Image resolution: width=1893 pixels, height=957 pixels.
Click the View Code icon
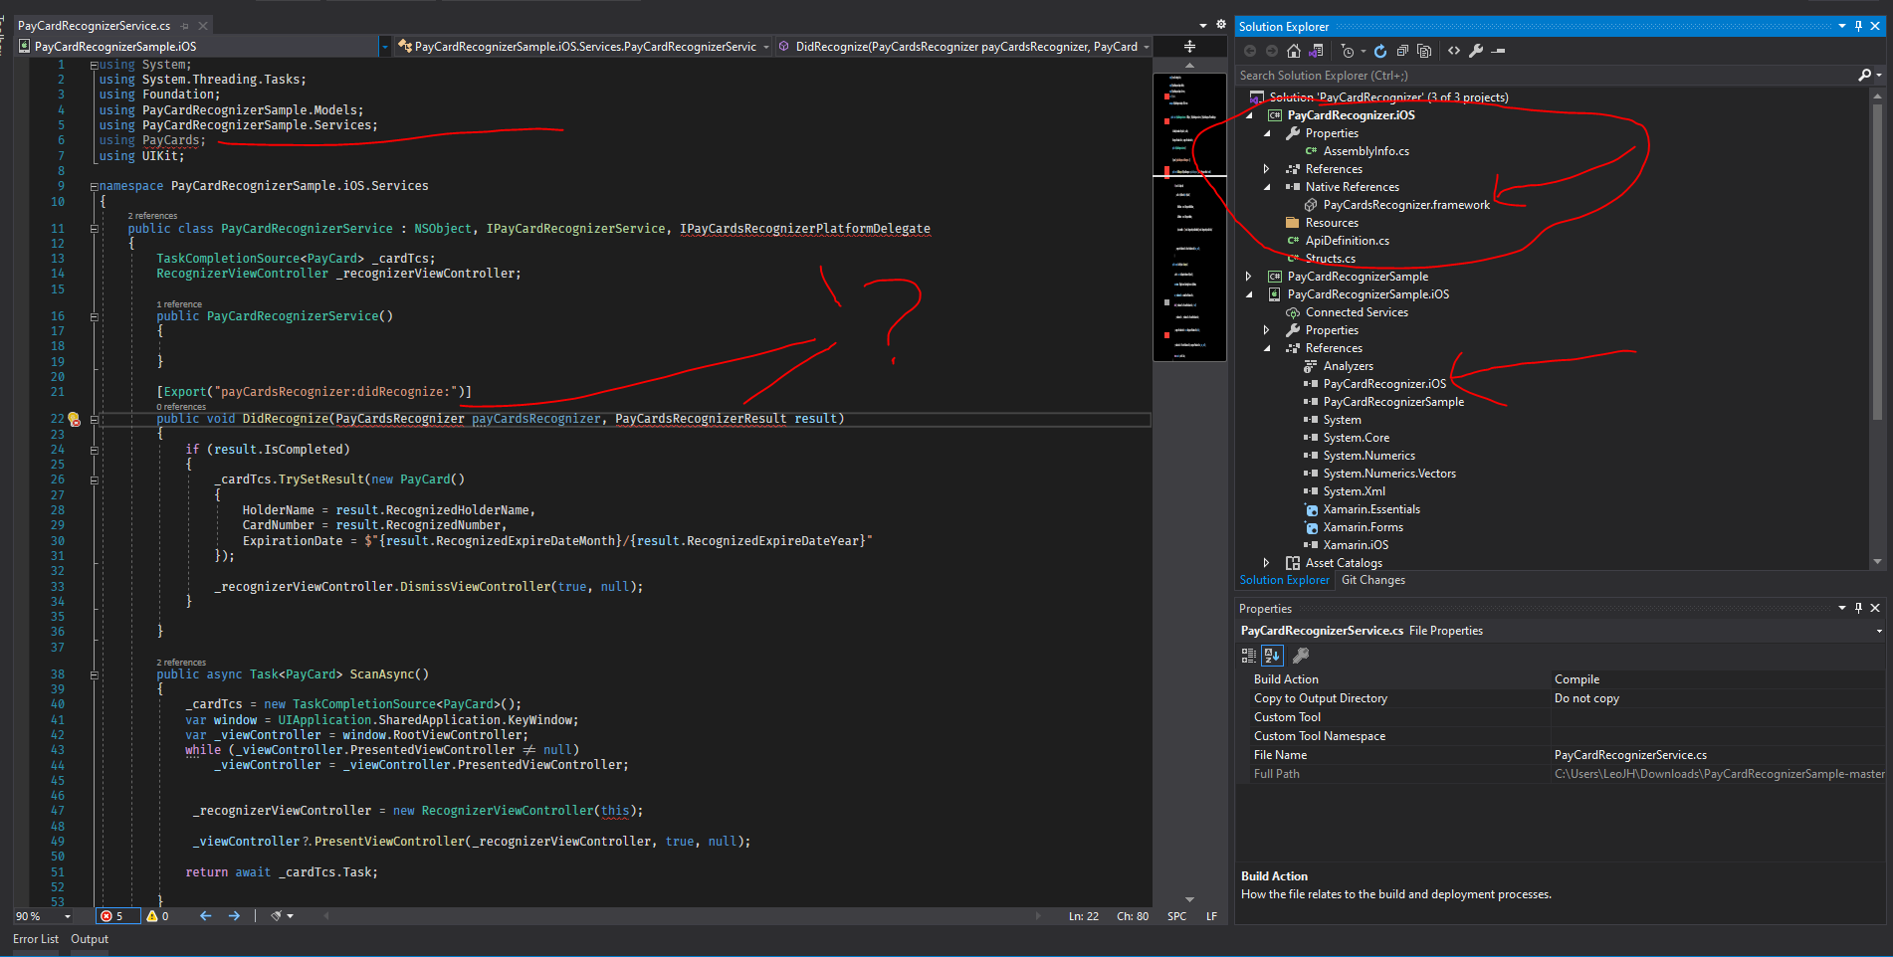(1454, 51)
